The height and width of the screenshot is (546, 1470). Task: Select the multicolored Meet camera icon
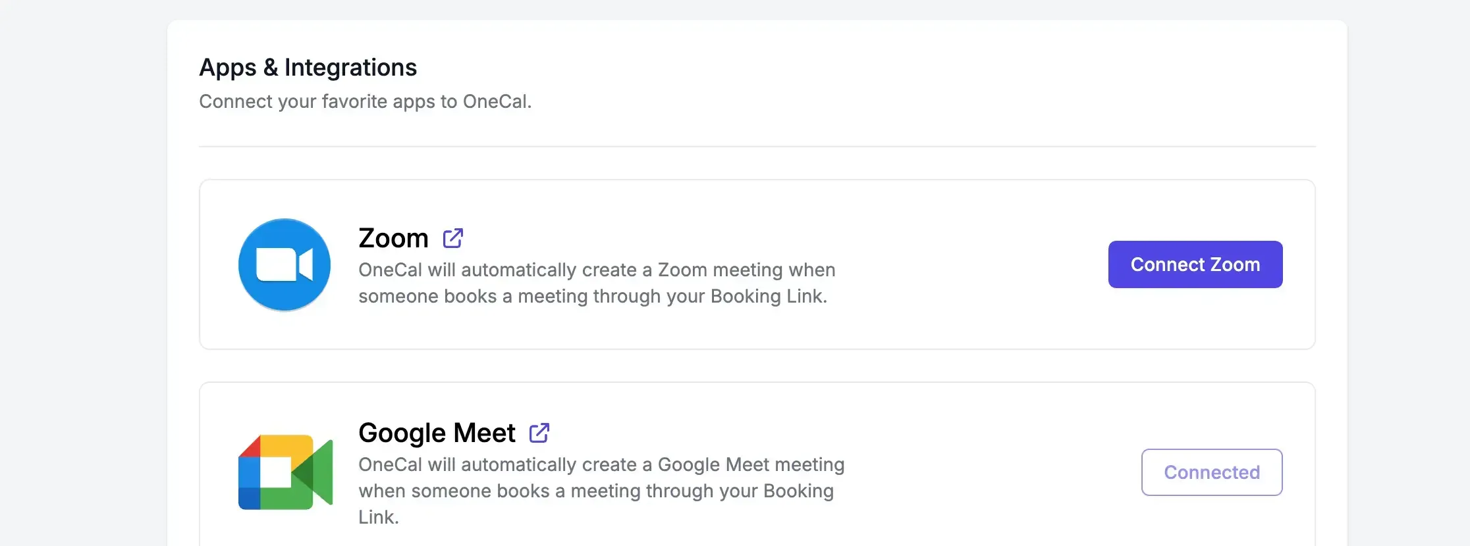click(284, 472)
